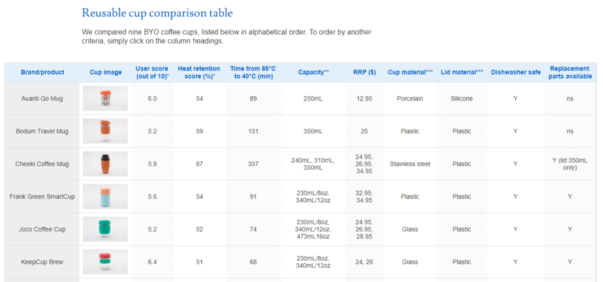Image resolution: width=603 pixels, height=282 pixels.
Task: Sort by Replacement parts available heading
Action: click(x=569, y=72)
